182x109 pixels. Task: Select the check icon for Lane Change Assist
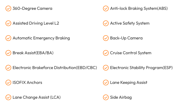tap(8, 97)
